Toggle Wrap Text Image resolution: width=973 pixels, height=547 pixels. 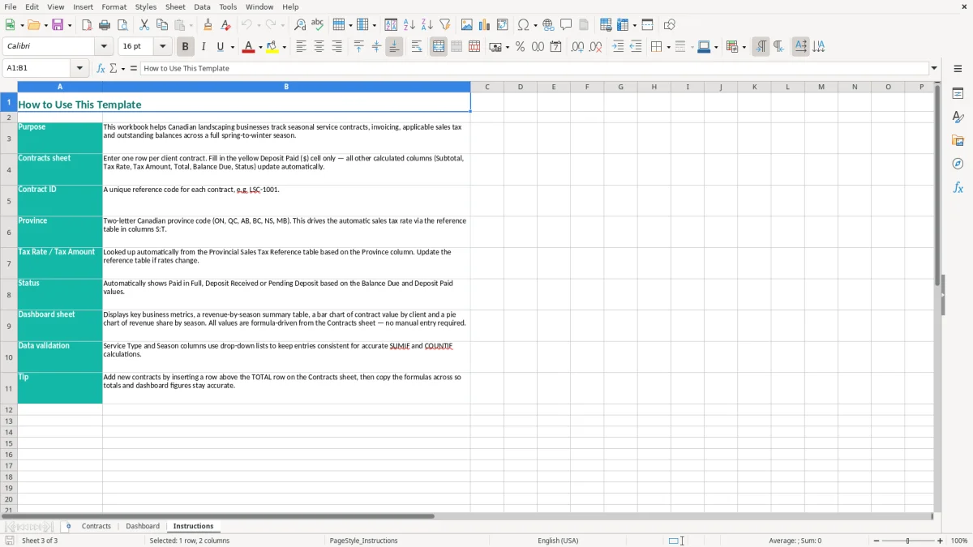(417, 47)
